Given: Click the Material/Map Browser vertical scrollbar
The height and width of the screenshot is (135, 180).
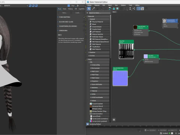Looking at the screenshot, I should [x=110, y=36].
